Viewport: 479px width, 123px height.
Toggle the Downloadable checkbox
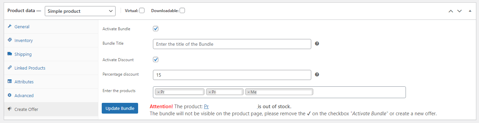pos(182,11)
